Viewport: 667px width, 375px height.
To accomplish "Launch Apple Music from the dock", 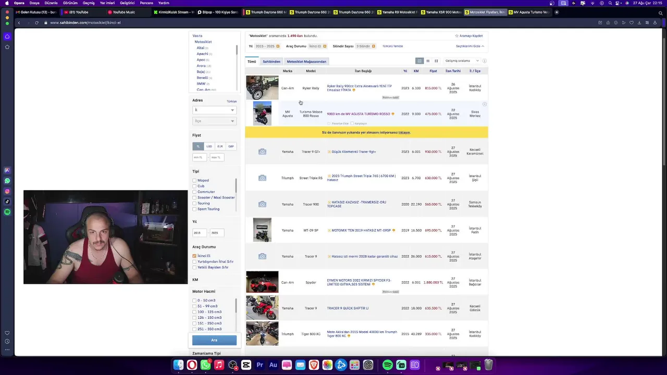I will coord(219,365).
